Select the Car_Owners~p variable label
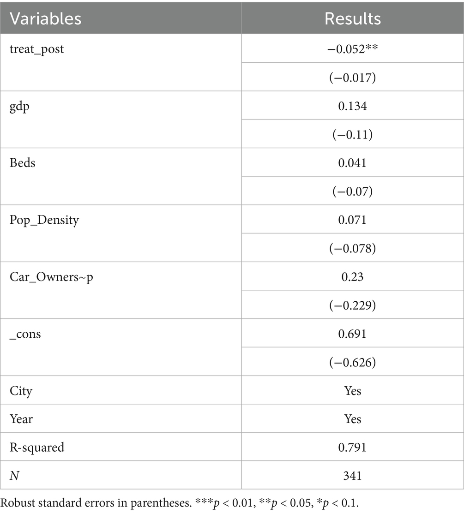Viewport: 464px width, 514px height. pyautogui.click(x=51, y=277)
